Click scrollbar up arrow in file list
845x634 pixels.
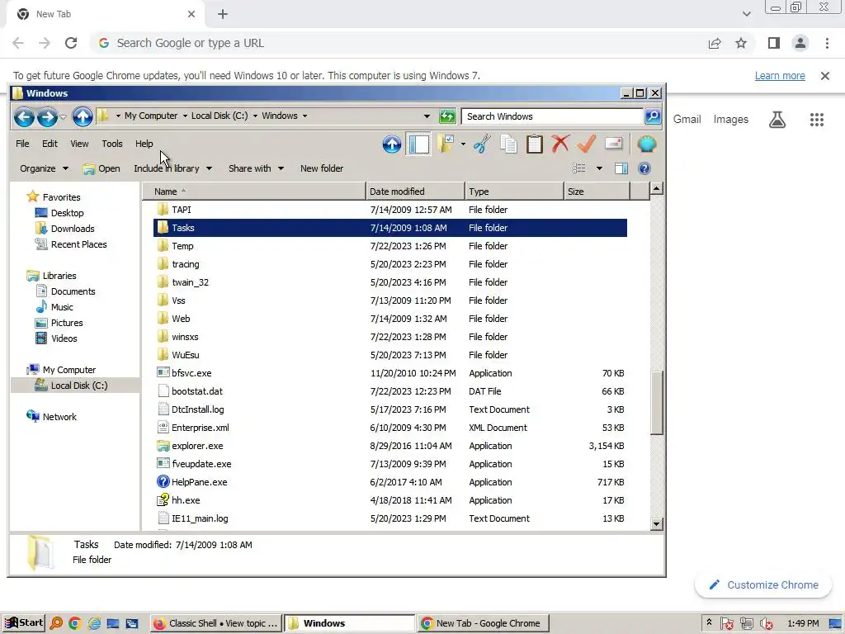click(656, 189)
